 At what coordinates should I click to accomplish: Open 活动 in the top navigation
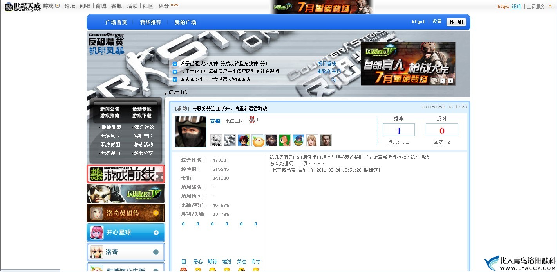coord(132,6)
